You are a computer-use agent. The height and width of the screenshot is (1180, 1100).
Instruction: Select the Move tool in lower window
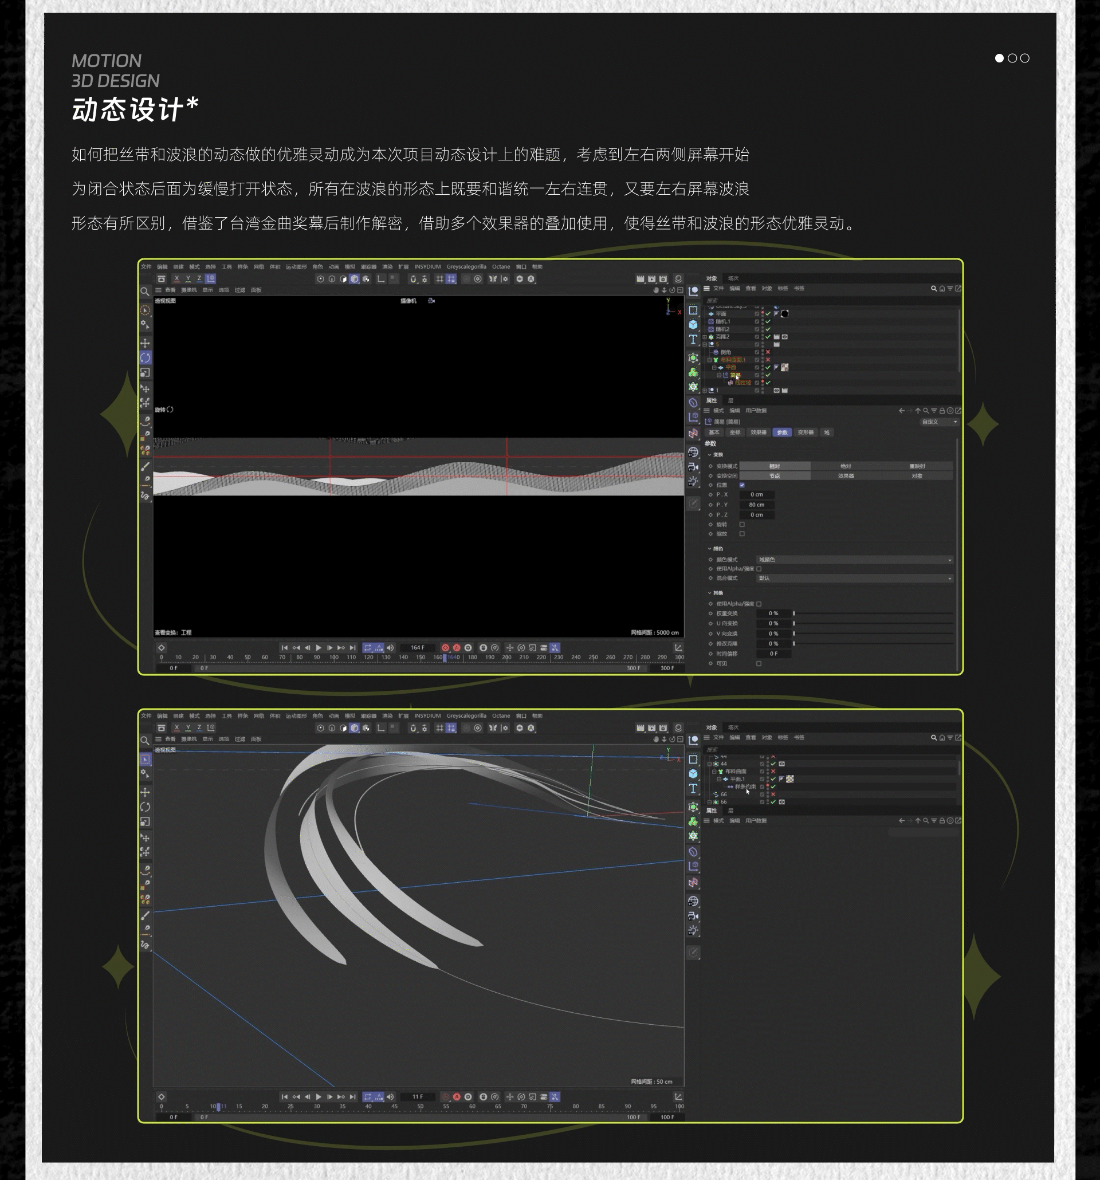pos(145,792)
